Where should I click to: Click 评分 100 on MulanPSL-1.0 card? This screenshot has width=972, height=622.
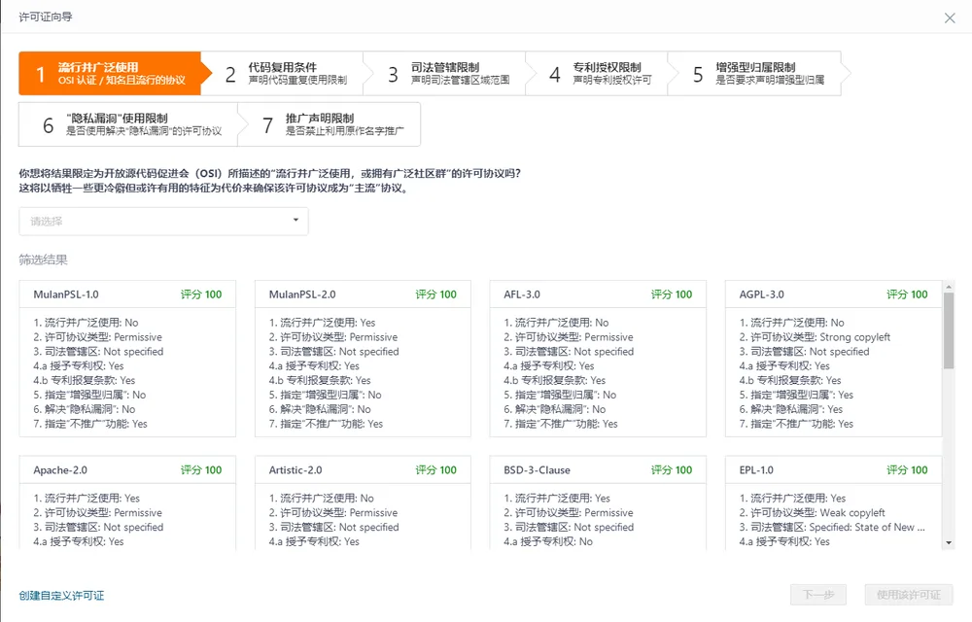[x=201, y=294]
